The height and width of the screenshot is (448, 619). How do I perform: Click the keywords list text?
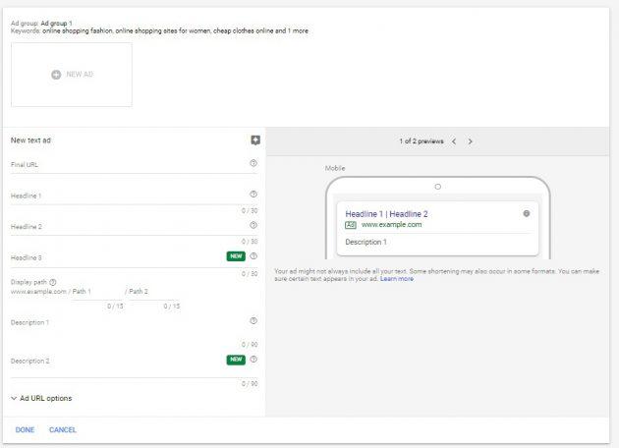(175, 30)
